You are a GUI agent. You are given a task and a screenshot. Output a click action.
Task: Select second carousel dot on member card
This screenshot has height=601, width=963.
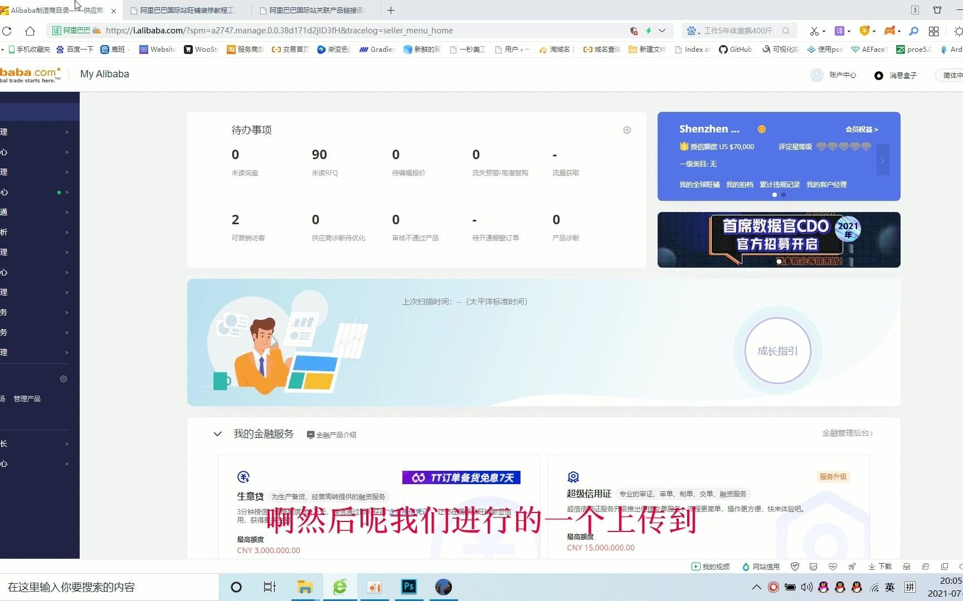784,195
